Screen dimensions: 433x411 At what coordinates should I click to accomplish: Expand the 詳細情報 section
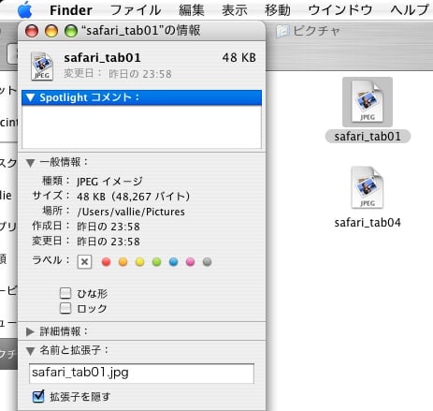30,331
